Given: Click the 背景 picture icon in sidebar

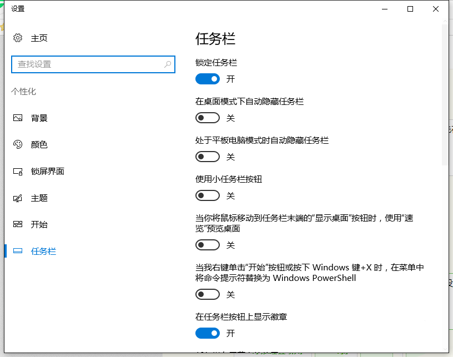Looking at the screenshot, I should coord(18,118).
